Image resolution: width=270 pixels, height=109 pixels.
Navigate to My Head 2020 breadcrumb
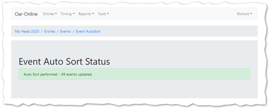(x=27, y=31)
